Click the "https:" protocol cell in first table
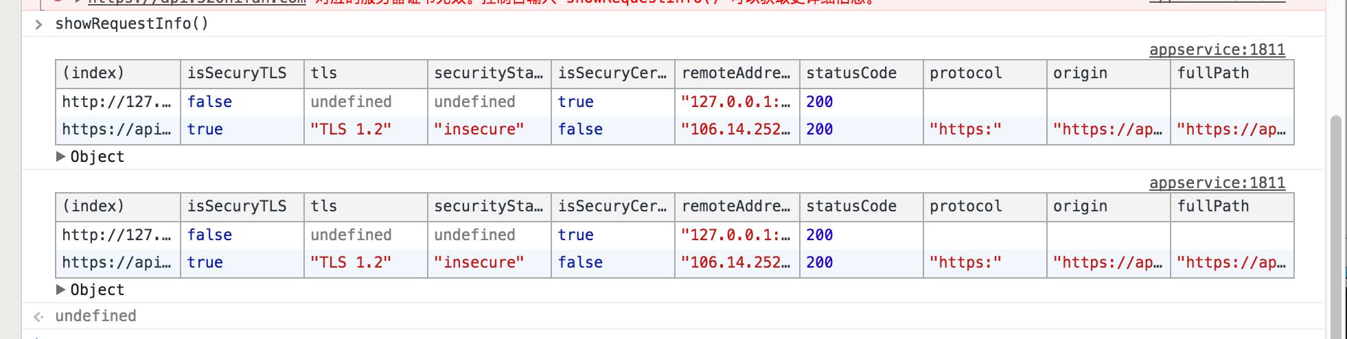1347x339 pixels. coord(965,130)
